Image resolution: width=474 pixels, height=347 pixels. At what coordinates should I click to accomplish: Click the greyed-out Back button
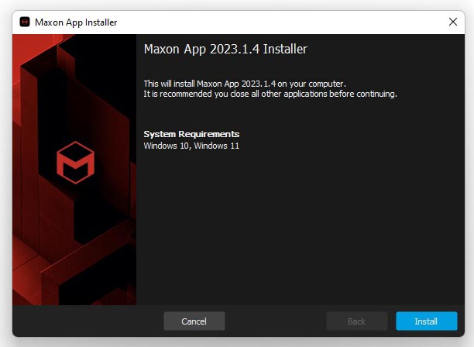click(357, 321)
